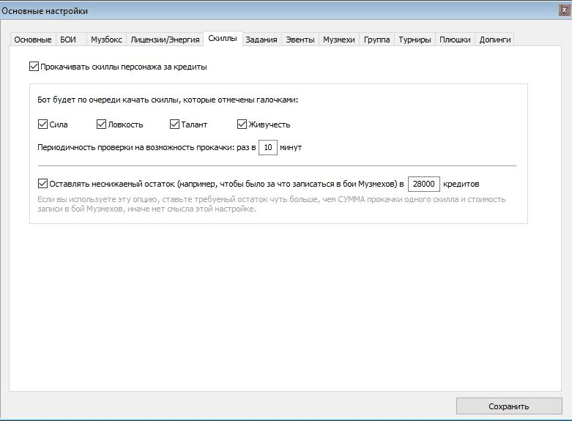Viewport: 572px width, 421px height.
Task: Click the word минут after interval field
Action: (x=291, y=147)
